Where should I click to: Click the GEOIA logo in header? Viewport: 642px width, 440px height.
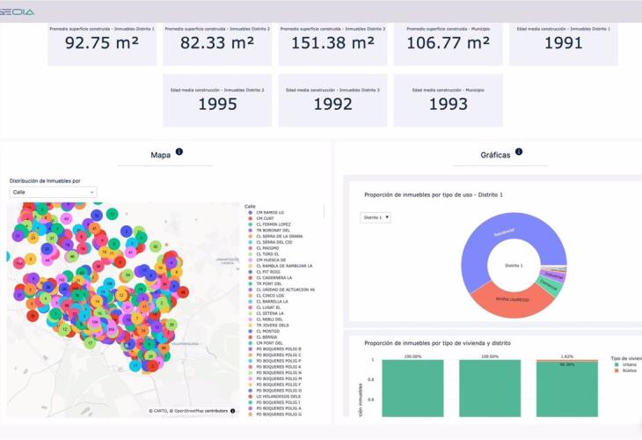pos(18,11)
